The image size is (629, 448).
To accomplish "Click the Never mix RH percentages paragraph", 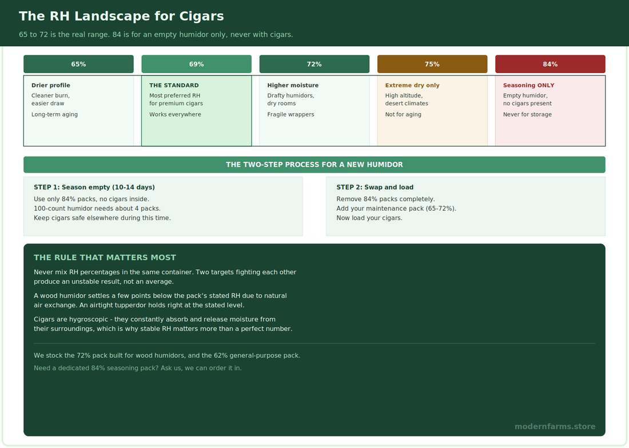I will (165, 277).
